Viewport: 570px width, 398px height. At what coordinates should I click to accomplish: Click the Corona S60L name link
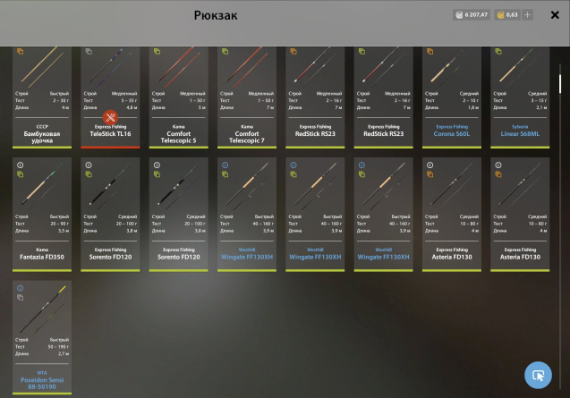pyautogui.click(x=452, y=134)
